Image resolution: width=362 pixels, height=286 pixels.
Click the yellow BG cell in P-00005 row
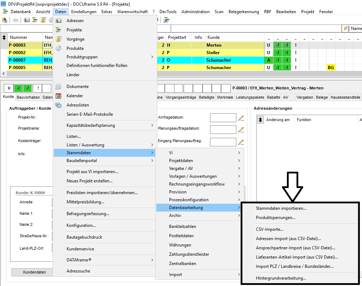tap(331, 67)
